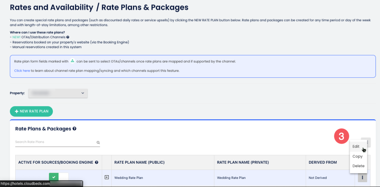Click help icon beside OTAs/Distribution Channels

click(68, 37)
